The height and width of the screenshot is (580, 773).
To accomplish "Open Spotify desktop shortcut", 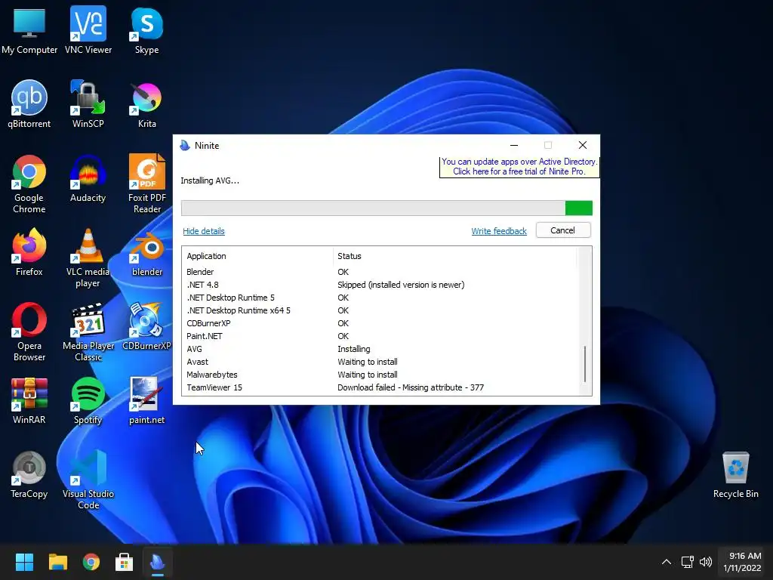I will tap(88, 400).
